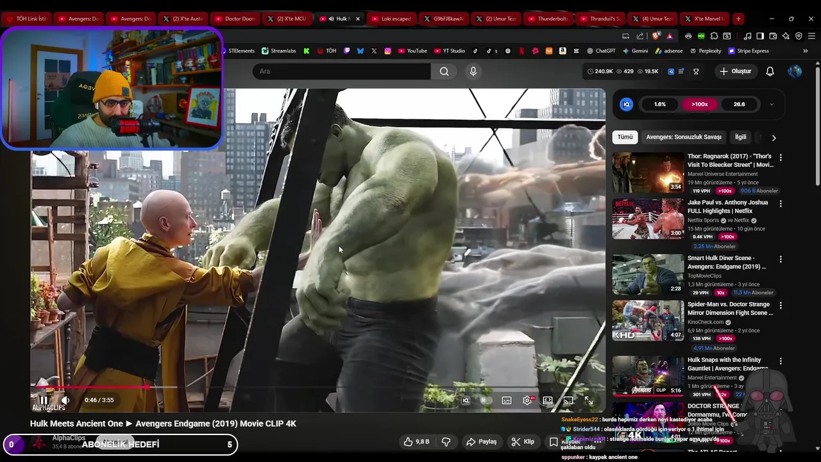Open Jake Paul vs. Anthony Joshua video
Screen dimensions: 821x462
click(648, 219)
